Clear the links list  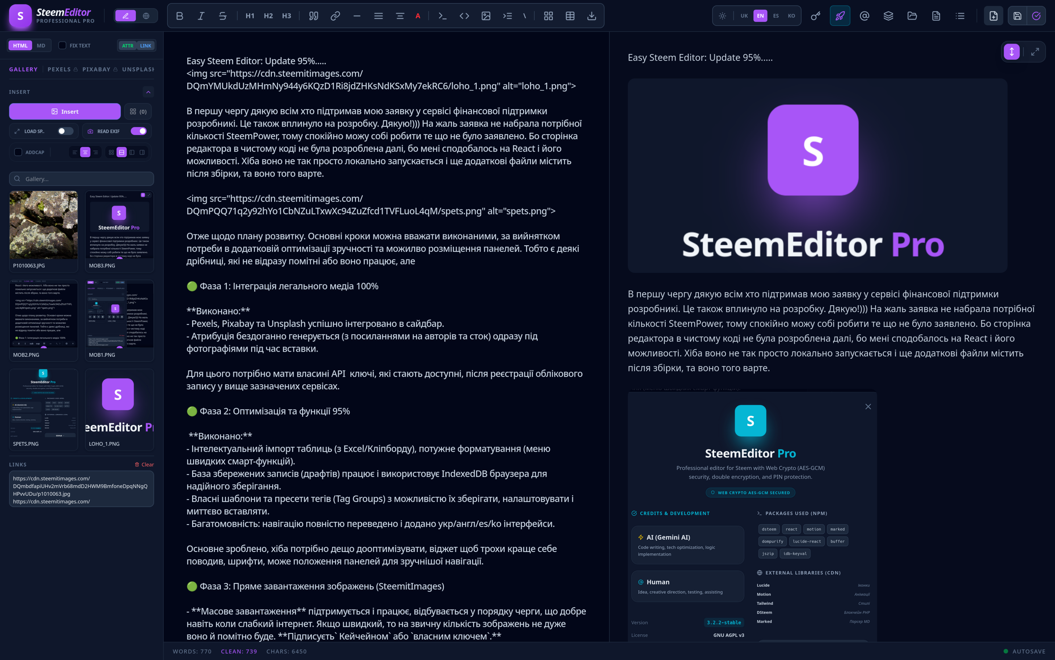point(144,464)
